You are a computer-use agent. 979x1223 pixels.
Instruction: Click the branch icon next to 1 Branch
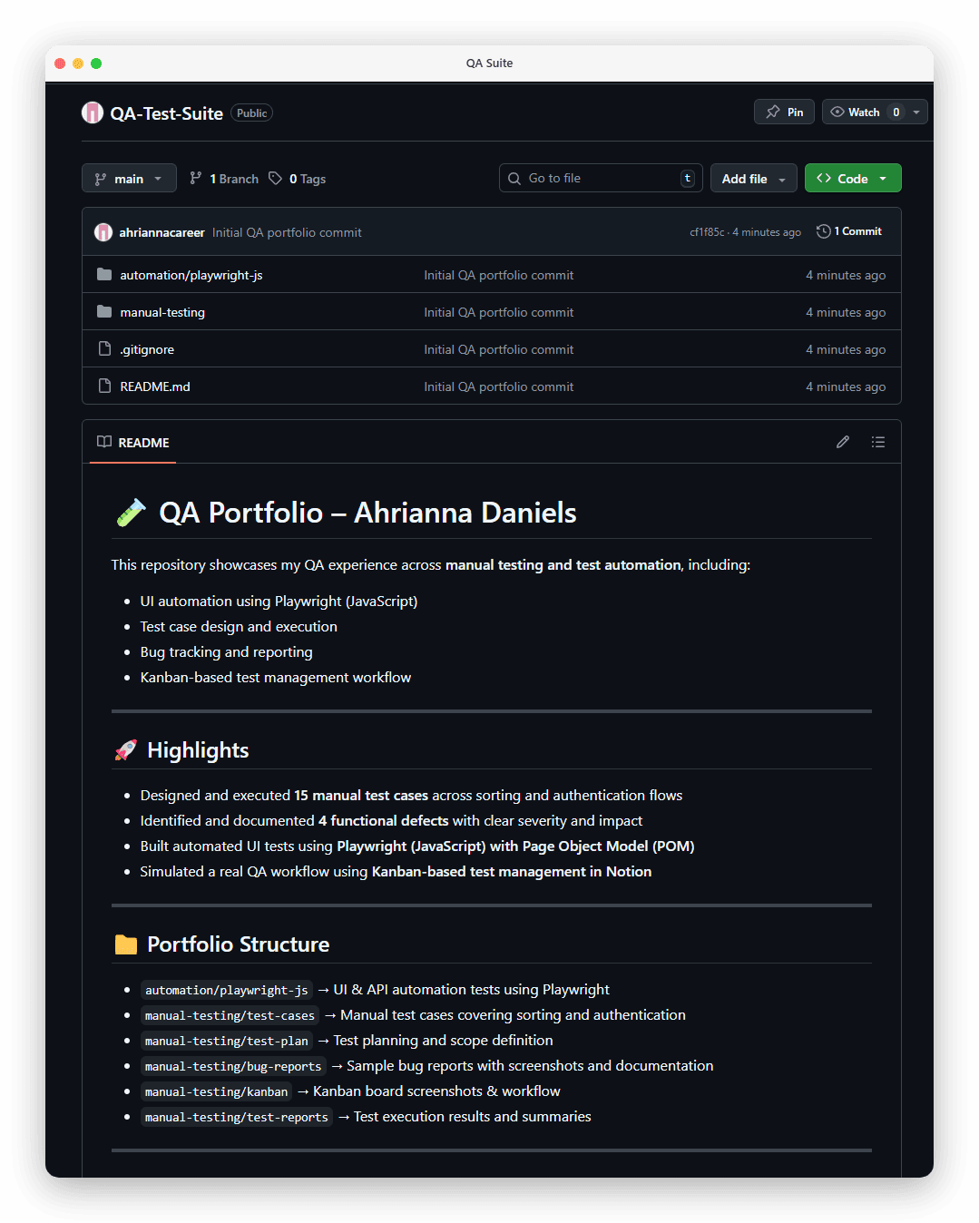click(x=196, y=178)
